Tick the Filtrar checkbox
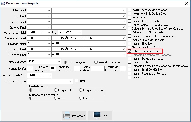 [x=77, y=81]
